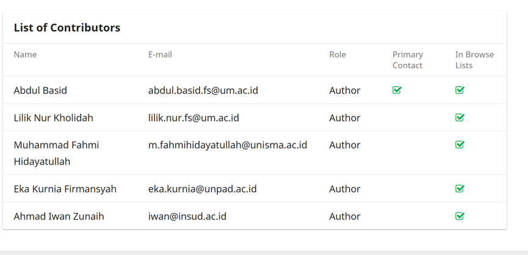Click the iwan@insud.ac.id email

[187, 217]
